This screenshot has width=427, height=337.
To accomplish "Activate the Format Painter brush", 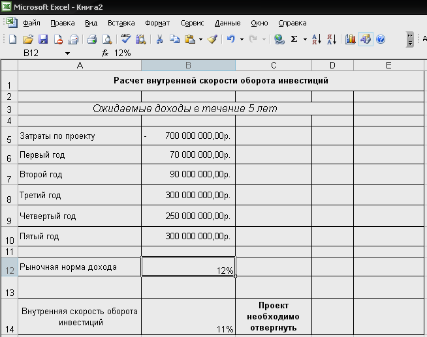I will point(212,39).
